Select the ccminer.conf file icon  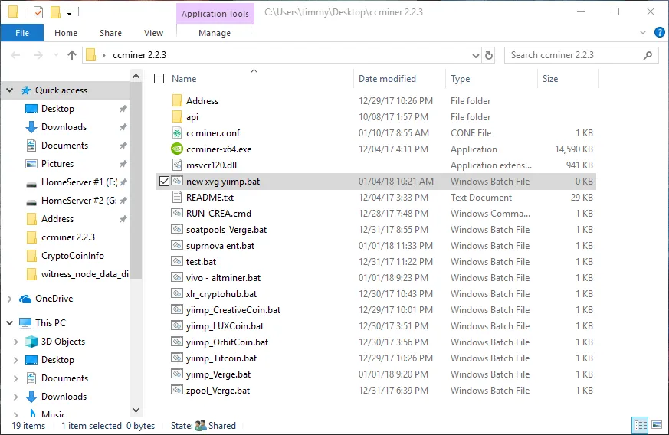[177, 133]
